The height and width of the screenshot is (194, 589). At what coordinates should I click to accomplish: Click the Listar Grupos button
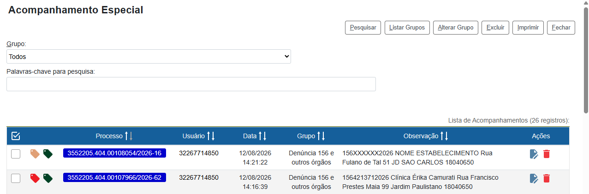pos(407,28)
